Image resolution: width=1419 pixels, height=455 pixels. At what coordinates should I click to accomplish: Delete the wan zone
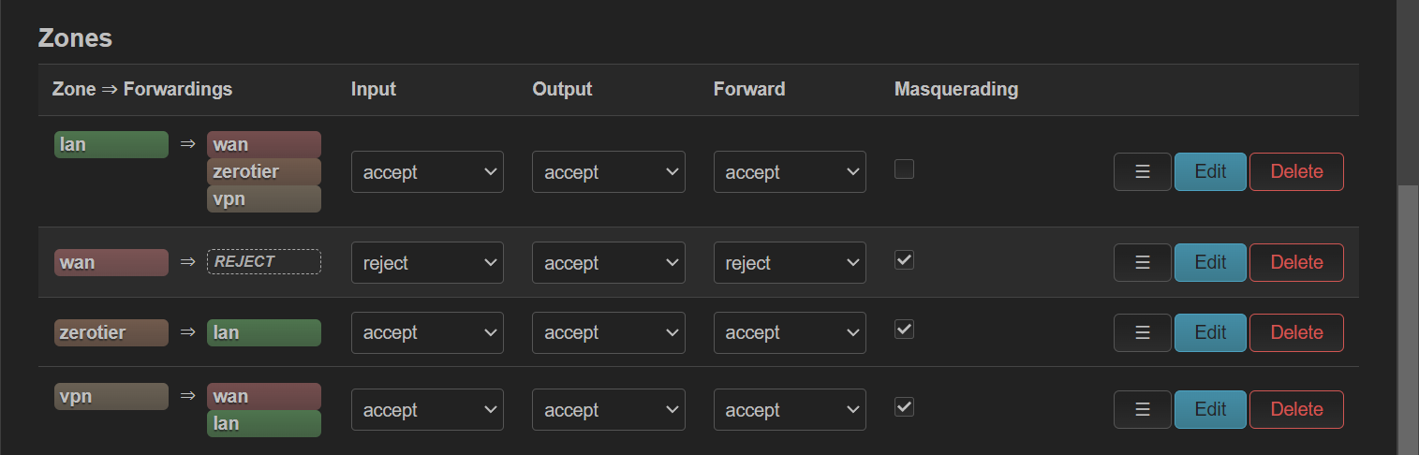click(1296, 263)
